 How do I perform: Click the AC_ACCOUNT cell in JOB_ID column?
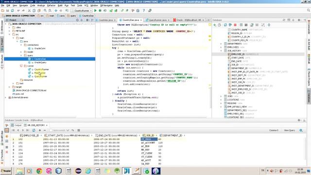(148, 143)
